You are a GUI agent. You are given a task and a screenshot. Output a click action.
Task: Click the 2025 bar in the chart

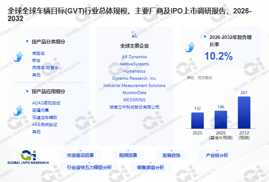197,121
